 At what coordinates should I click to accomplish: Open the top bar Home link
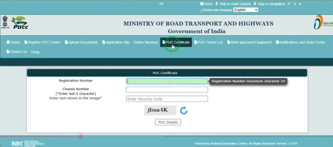pyautogui.click(x=206, y=4)
